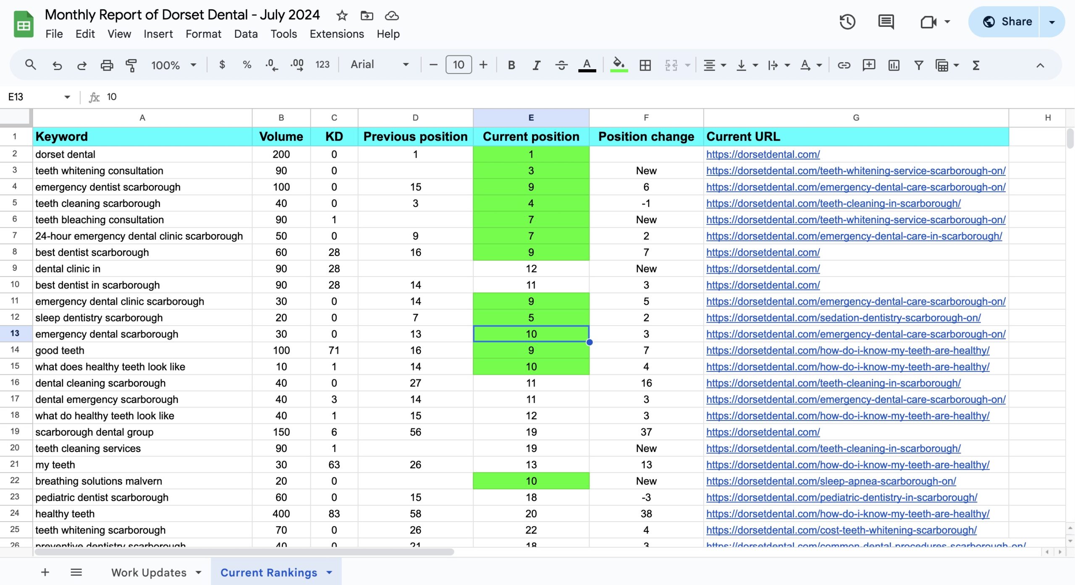The height and width of the screenshot is (585, 1075).
Task: Toggle bold formatting
Action: tap(511, 65)
